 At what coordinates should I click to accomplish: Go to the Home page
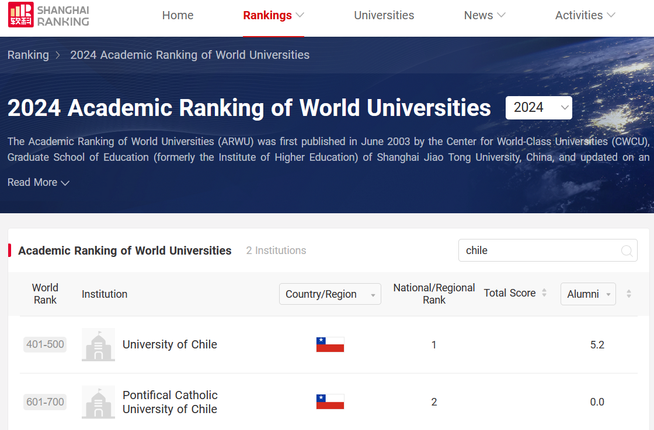178,15
